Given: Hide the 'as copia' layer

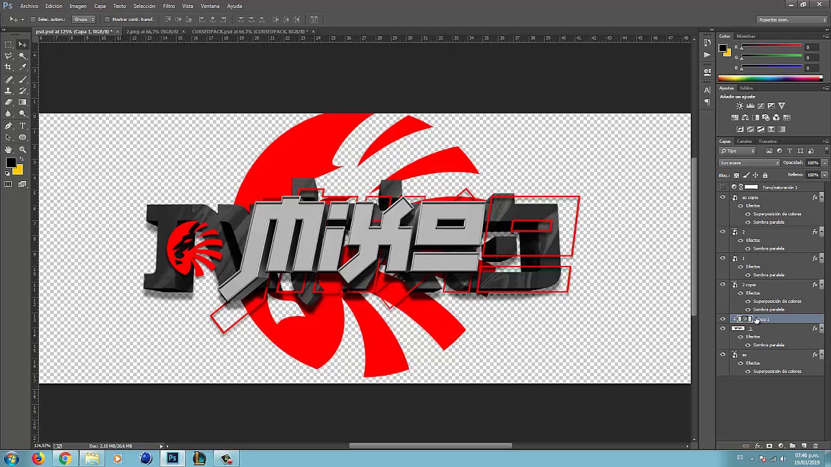Looking at the screenshot, I should click(723, 197).
